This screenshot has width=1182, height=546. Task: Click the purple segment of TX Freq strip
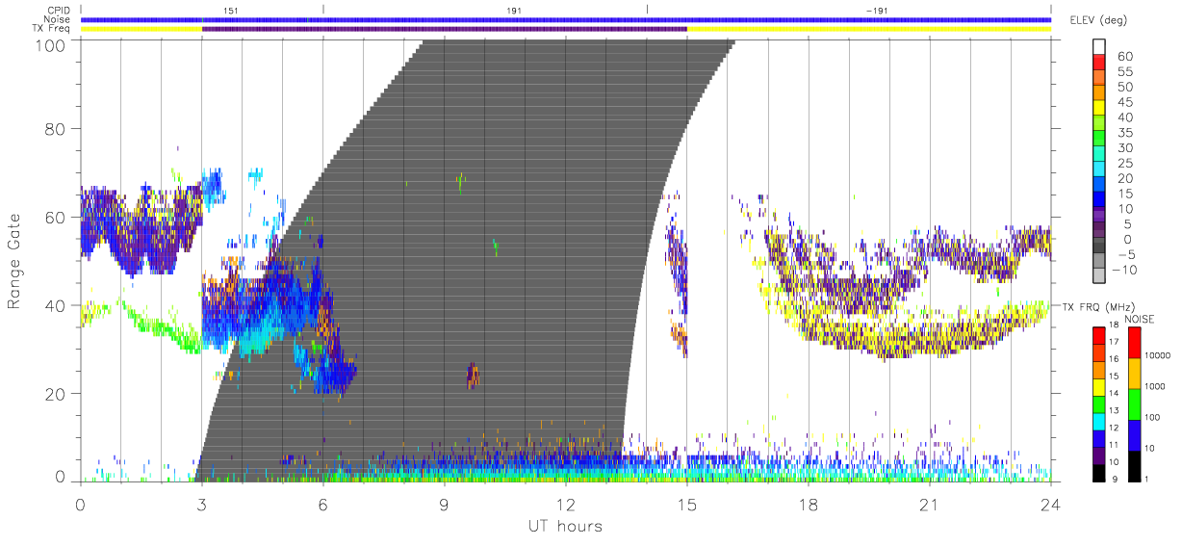[x=444, y=29]
